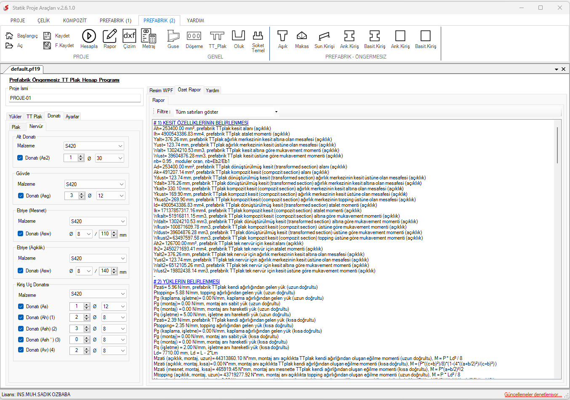Viewport: 570px width, 400px height.
Task: Open the Kiriş Uç Donatısı Malzeme dropdown
Action: pyautogui.click(x=98, y=294)
